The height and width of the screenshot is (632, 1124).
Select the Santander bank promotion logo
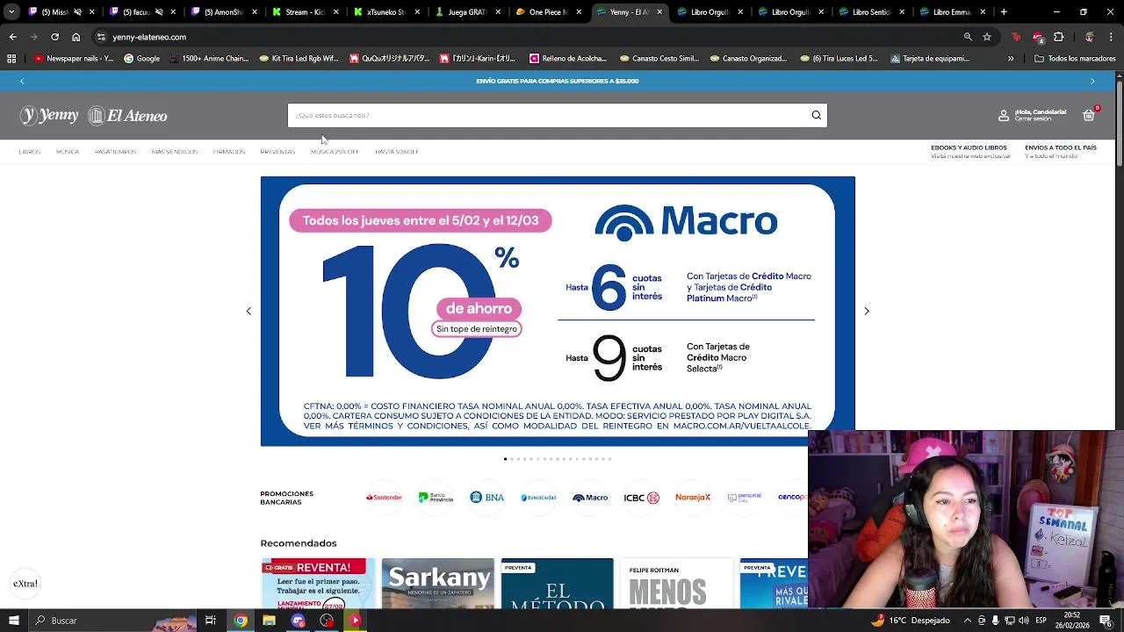384,497
